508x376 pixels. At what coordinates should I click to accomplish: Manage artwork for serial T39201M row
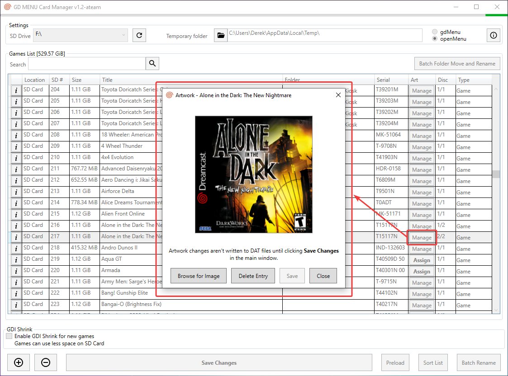(x=422, y=90)
